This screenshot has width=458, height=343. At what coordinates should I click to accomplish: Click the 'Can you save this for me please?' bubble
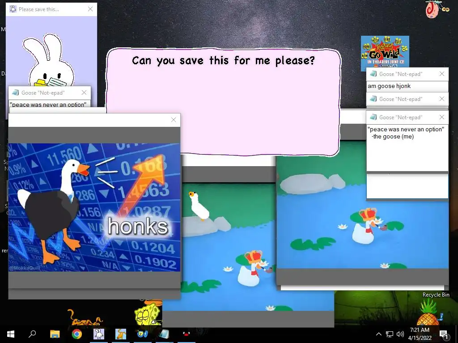coord(224,102)
